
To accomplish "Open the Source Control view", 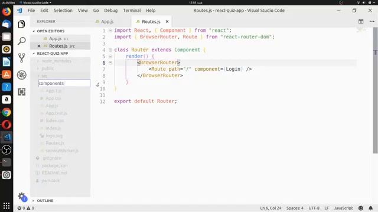I will tap(21, 58).
